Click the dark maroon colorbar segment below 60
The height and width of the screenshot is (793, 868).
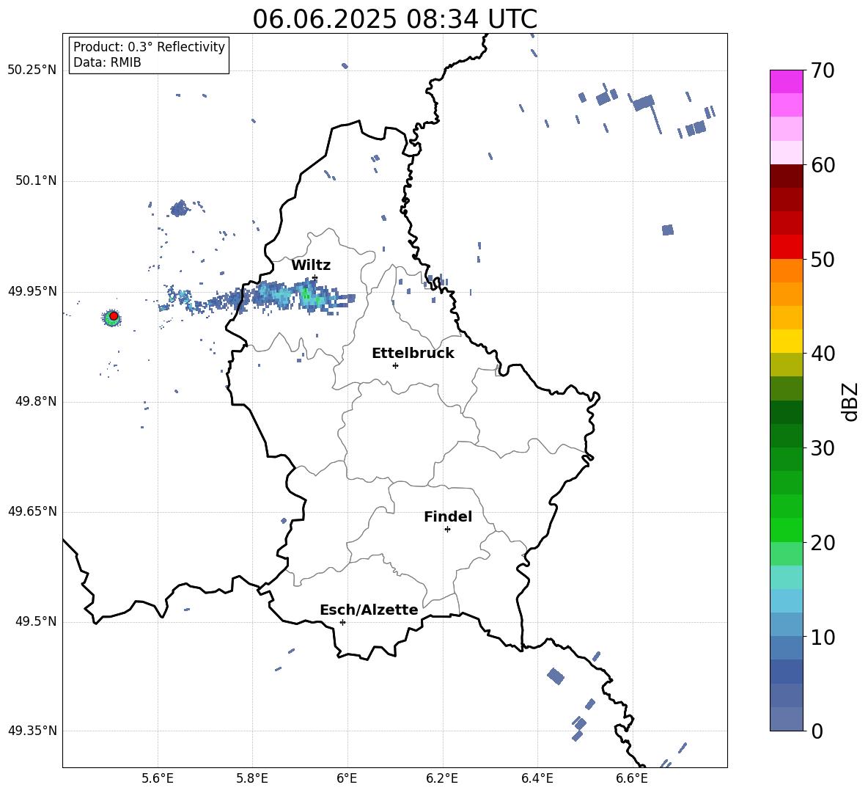(786, 176)
